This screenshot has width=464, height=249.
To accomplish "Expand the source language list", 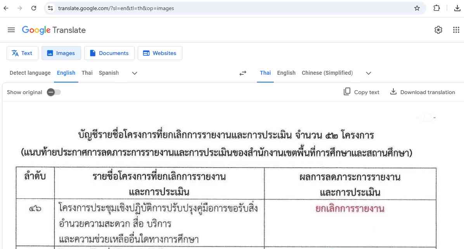I will pyautogui.click(x=135, y=73).
